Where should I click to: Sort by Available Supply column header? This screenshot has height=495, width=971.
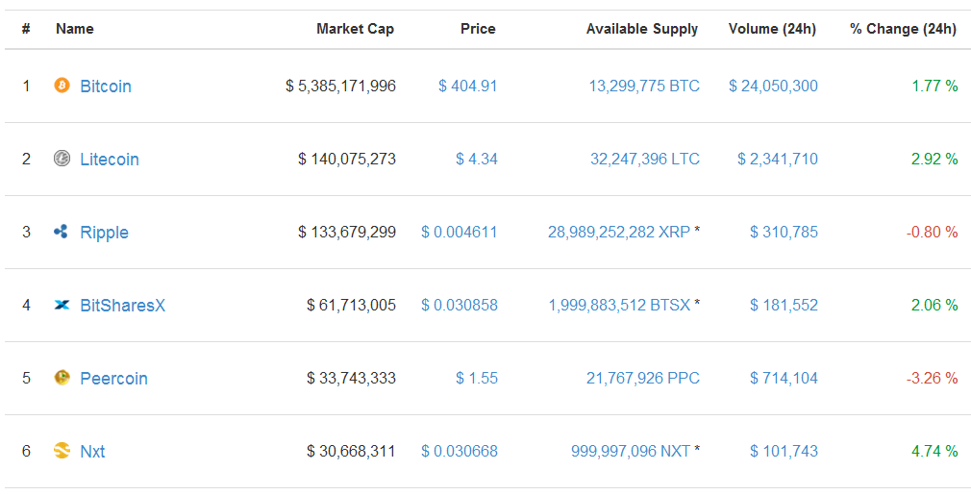tap(642, 29)
